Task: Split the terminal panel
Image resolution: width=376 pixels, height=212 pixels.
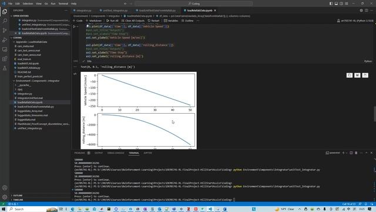Action: (351, 153)
